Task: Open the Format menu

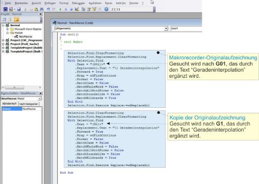Action: (x=64, y=3)
